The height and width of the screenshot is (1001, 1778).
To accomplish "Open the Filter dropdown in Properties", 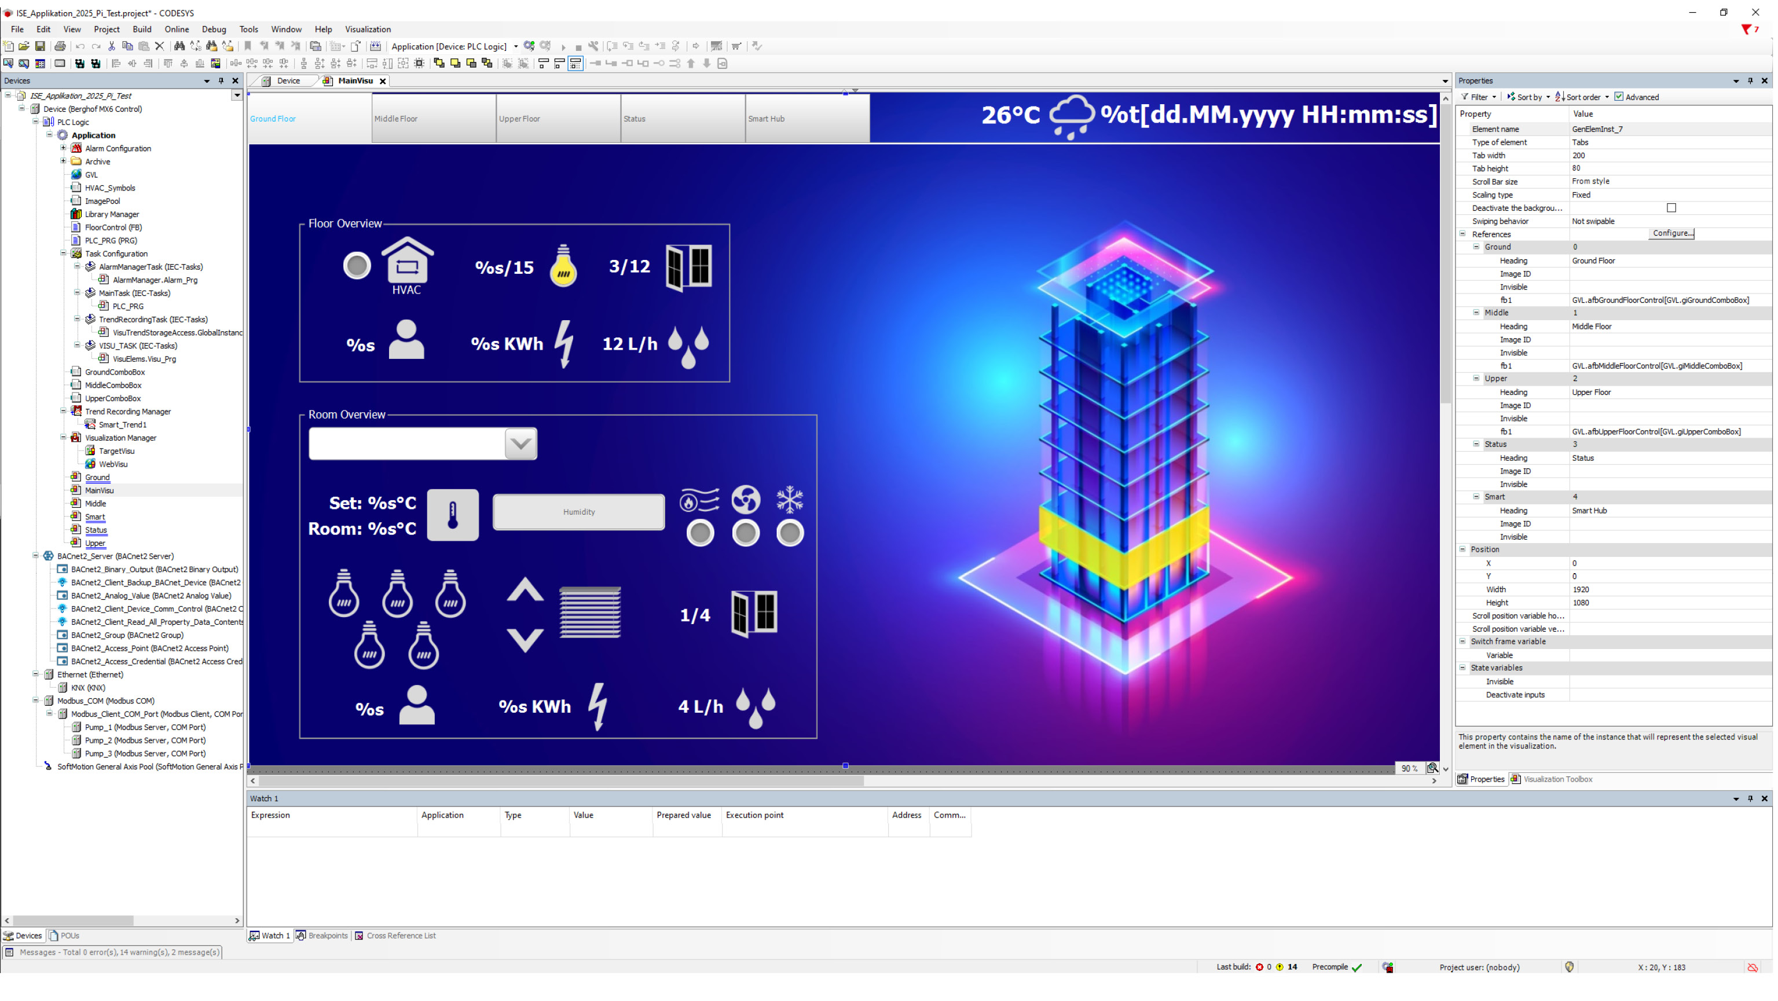I will (x=1494, y=97).
